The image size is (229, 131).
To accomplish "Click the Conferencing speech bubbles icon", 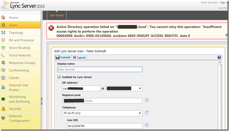I will 3,70.
